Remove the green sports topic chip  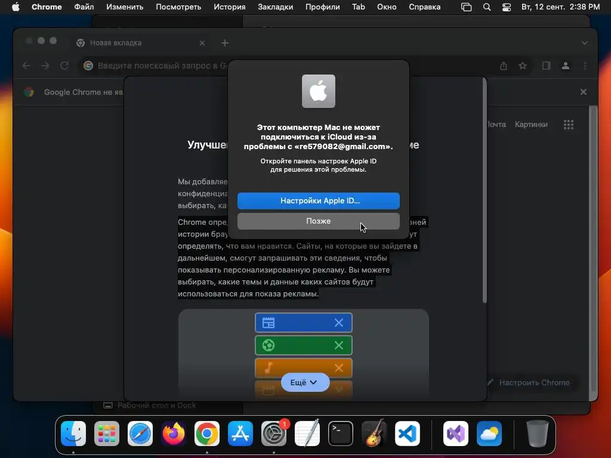click(339, 345)
